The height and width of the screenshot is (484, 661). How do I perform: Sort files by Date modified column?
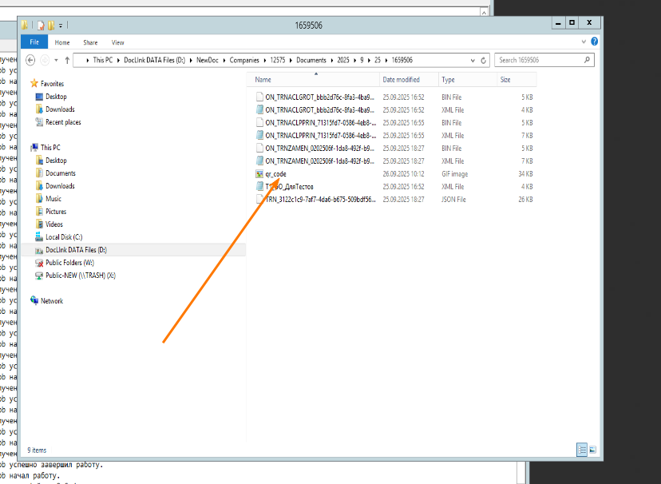[x=409, y=80]
